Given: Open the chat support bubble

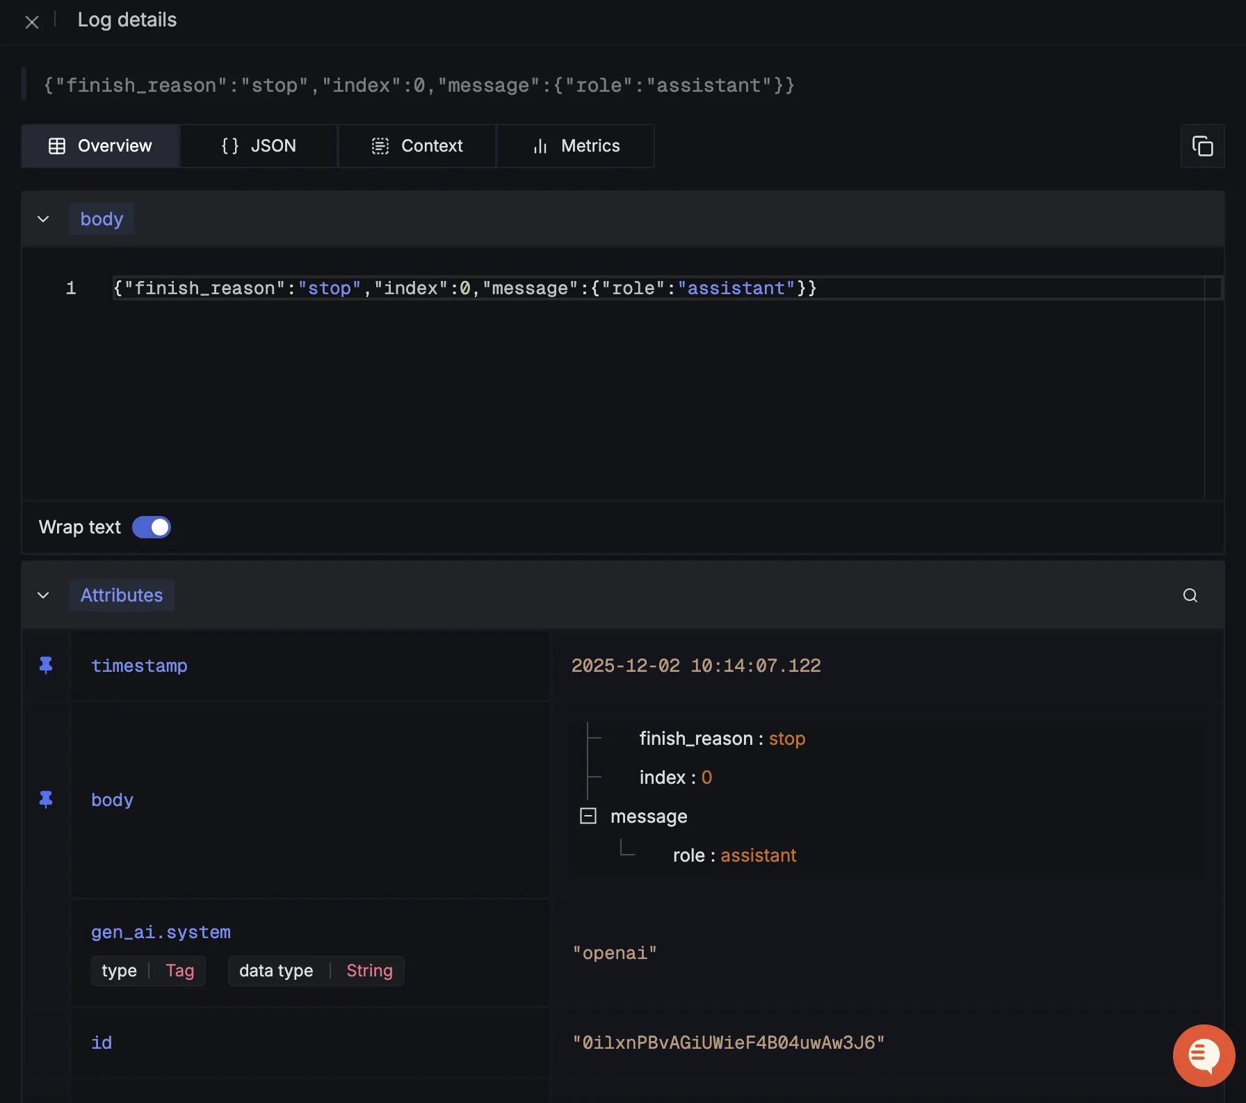Looking at the screenshot, I should pyautogui.click(x=1204, y=1055).
